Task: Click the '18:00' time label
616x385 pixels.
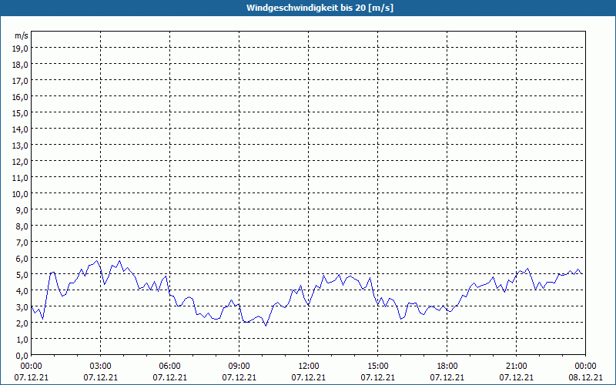Action: click(447, 367)
